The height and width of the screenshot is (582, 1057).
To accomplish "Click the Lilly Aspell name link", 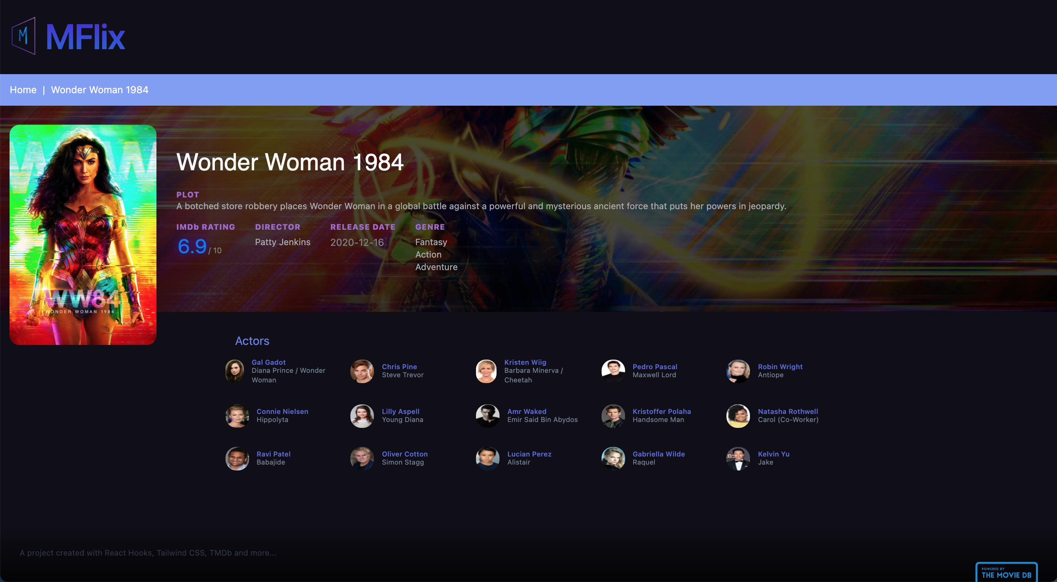I will pyautogui.click(x=400, y=411).
